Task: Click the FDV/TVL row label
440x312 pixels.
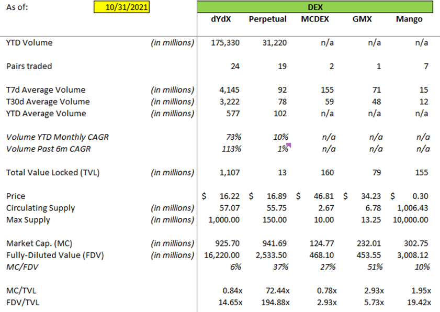Action: [x=22, y=302]
